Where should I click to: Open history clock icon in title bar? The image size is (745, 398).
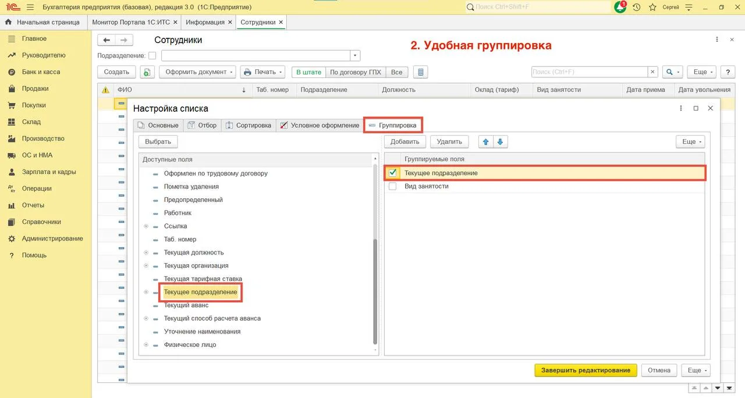[x=637, y=7]
